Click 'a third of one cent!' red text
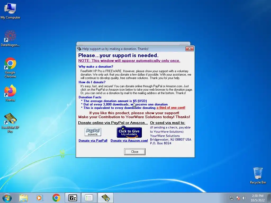 [x=171, y=108]
